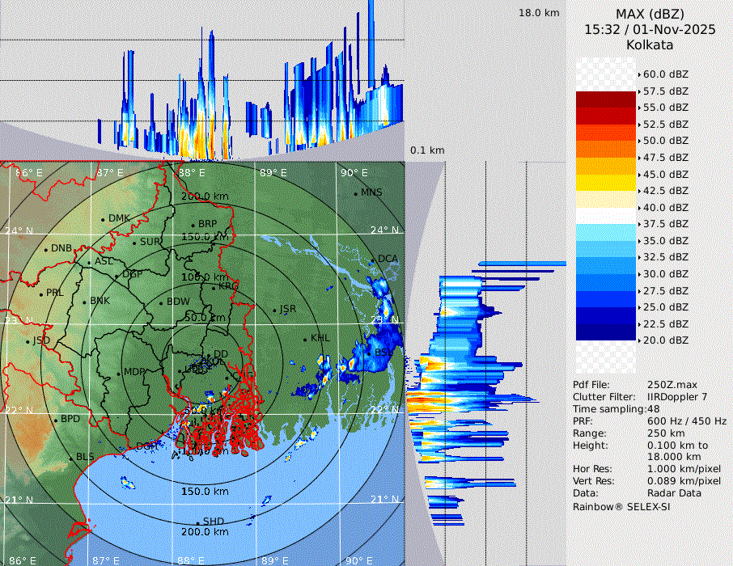This screenshot has height=566, width=733.
Task: Click the KHL station dot
Action: (305, 340)
